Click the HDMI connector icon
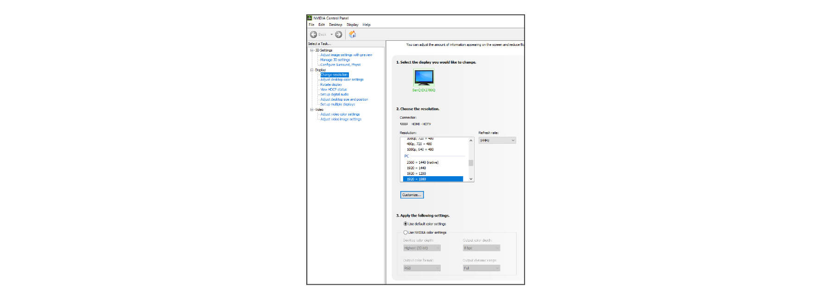 click(404, 124)
